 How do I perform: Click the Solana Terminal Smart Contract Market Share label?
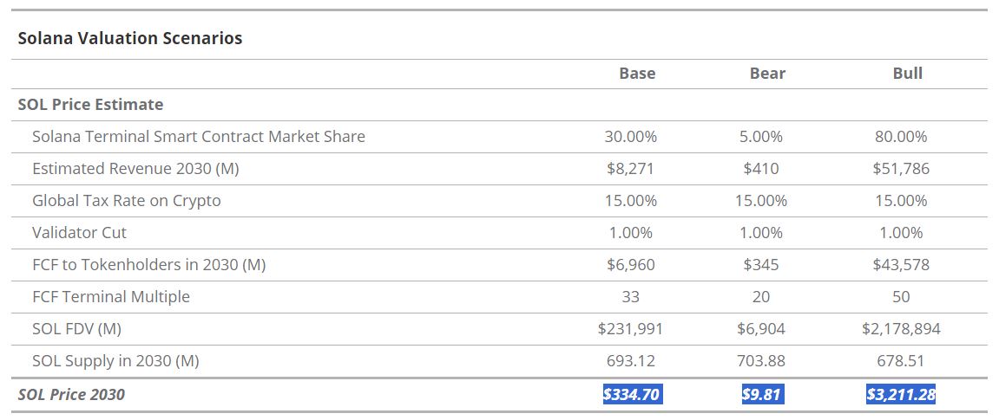[x=198, y=137]
